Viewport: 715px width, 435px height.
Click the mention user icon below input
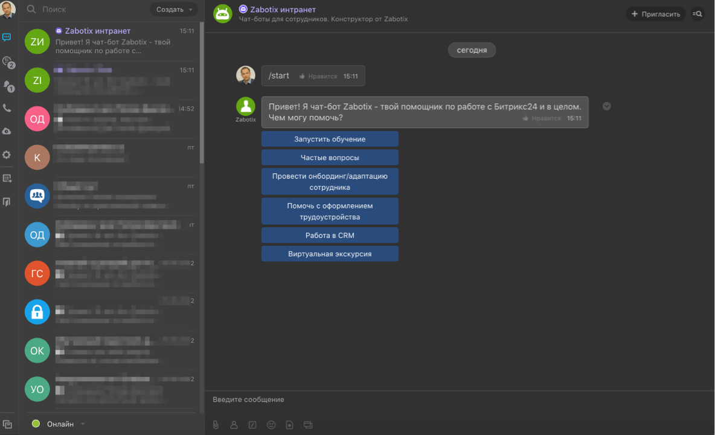point(234,425)
